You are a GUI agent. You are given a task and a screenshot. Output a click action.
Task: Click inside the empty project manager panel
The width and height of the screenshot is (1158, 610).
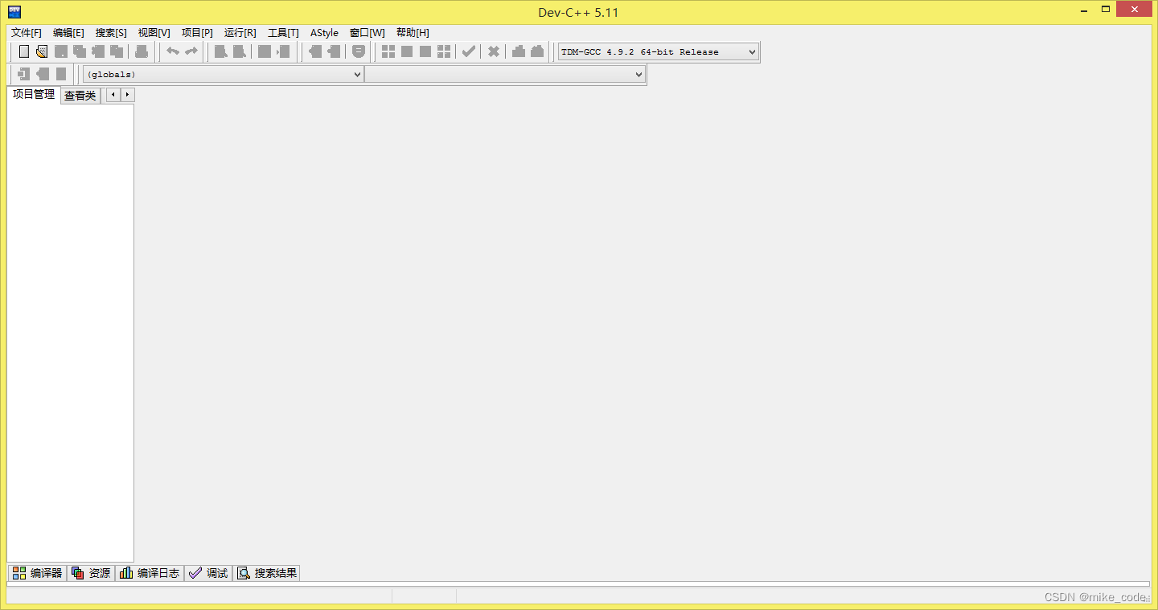point(70,333)
